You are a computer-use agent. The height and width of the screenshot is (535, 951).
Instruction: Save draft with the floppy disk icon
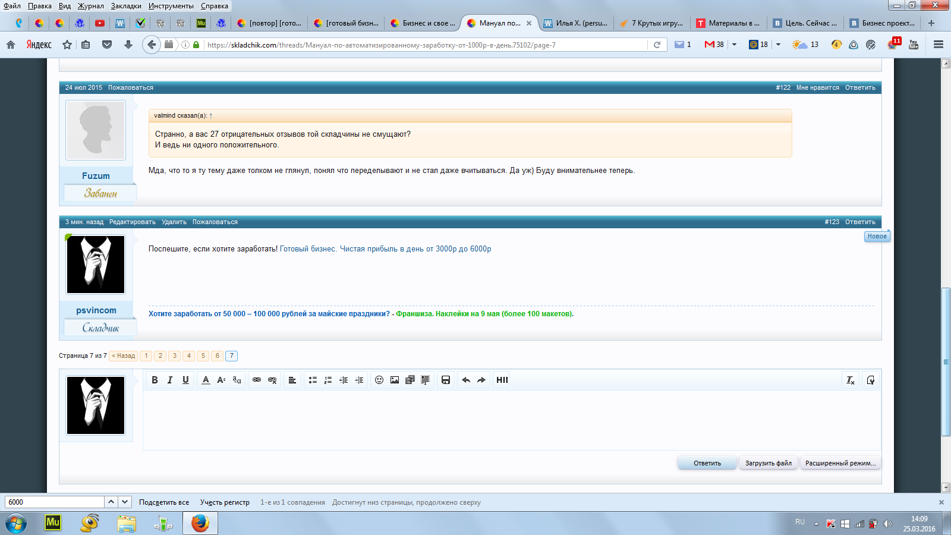click(x=446, y=380)
